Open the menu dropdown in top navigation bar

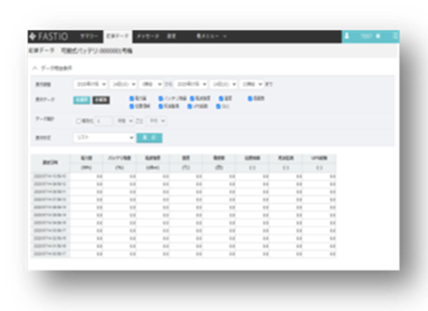pyautogui.click(x=211, y=36)
